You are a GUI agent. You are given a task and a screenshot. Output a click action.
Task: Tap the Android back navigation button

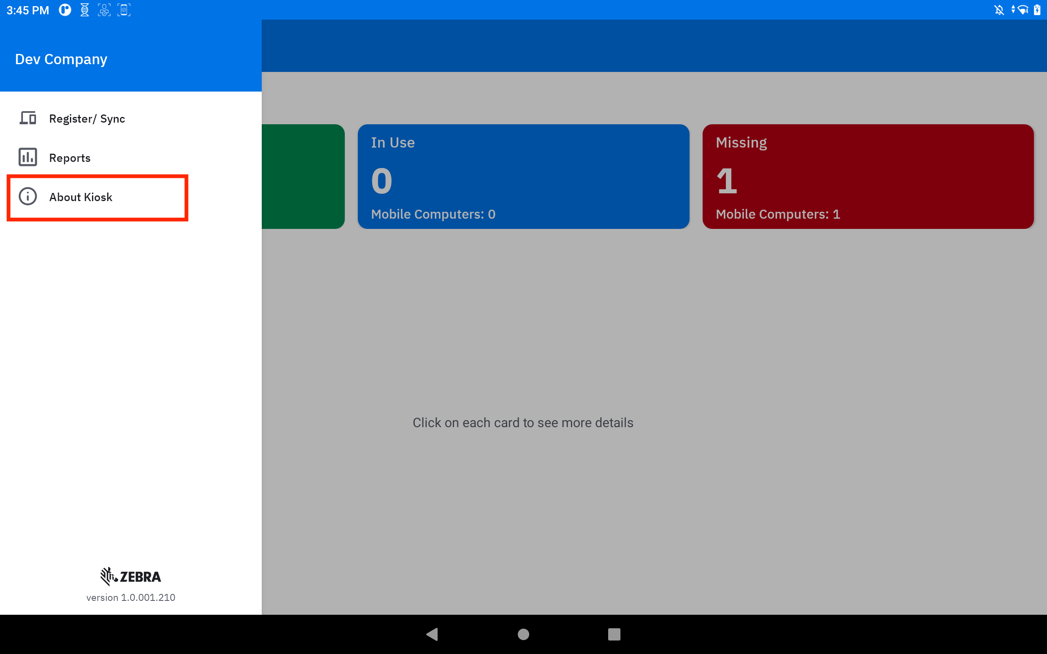[x=432, y=634]
